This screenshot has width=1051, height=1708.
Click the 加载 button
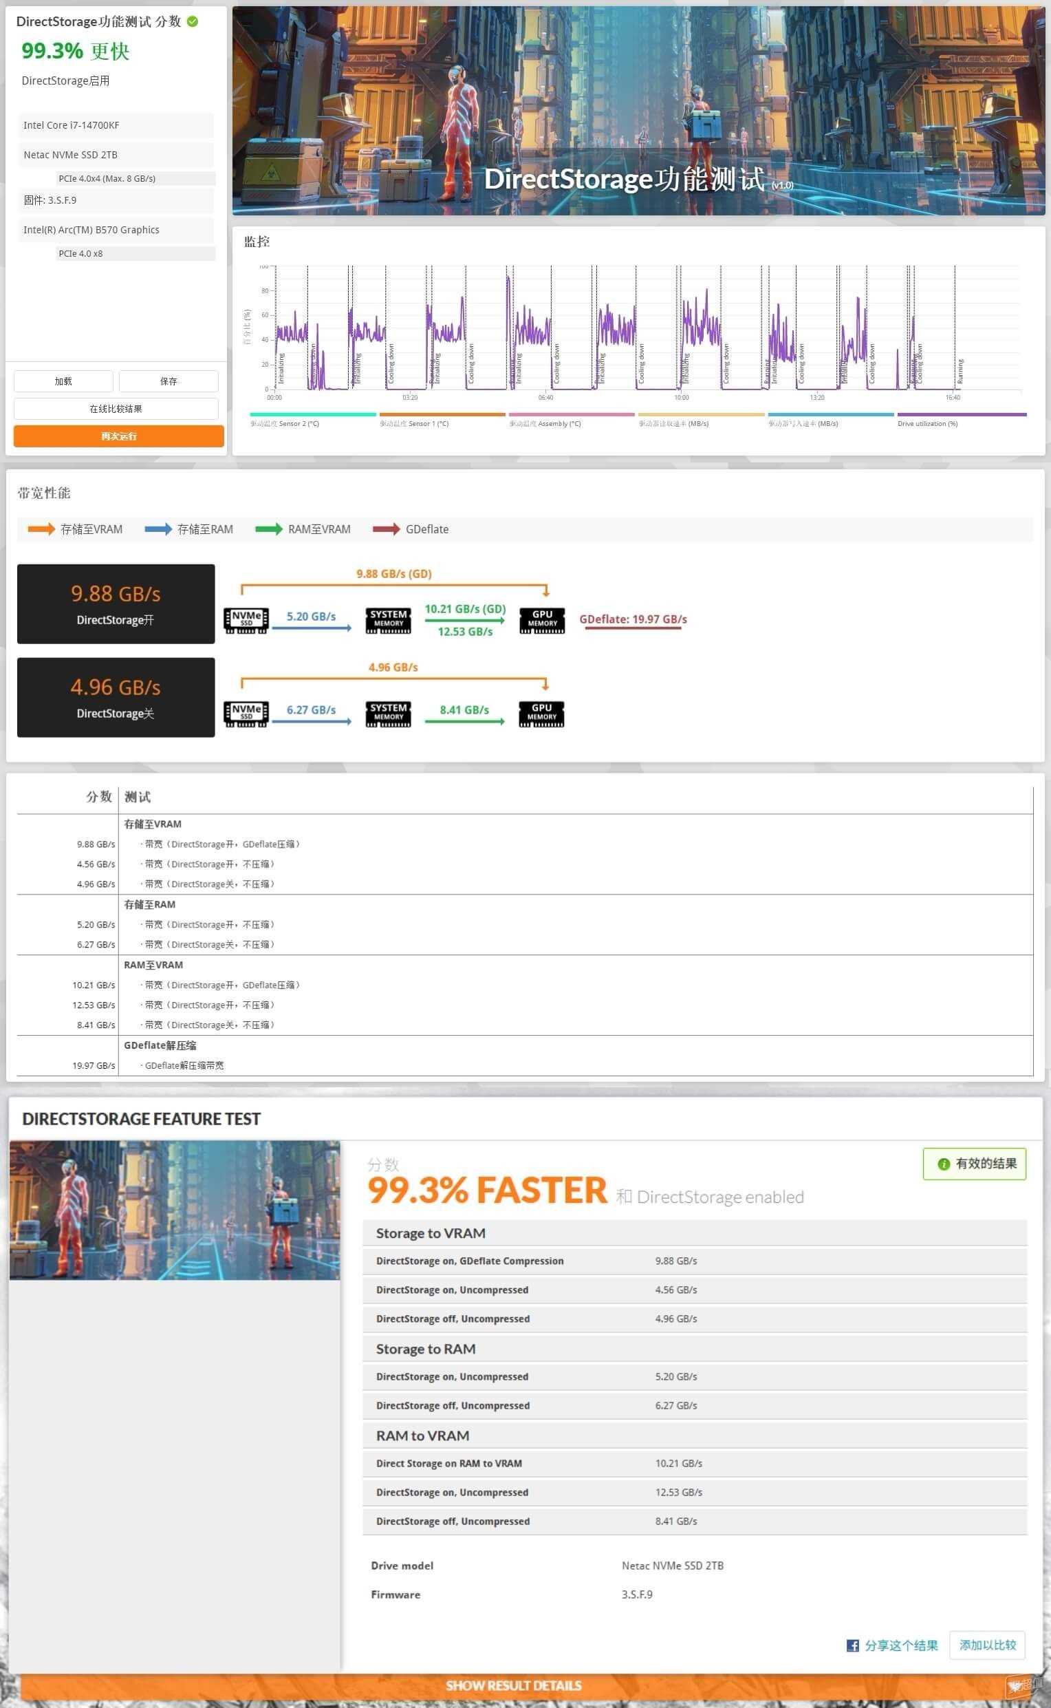click(x=63, y=381)
